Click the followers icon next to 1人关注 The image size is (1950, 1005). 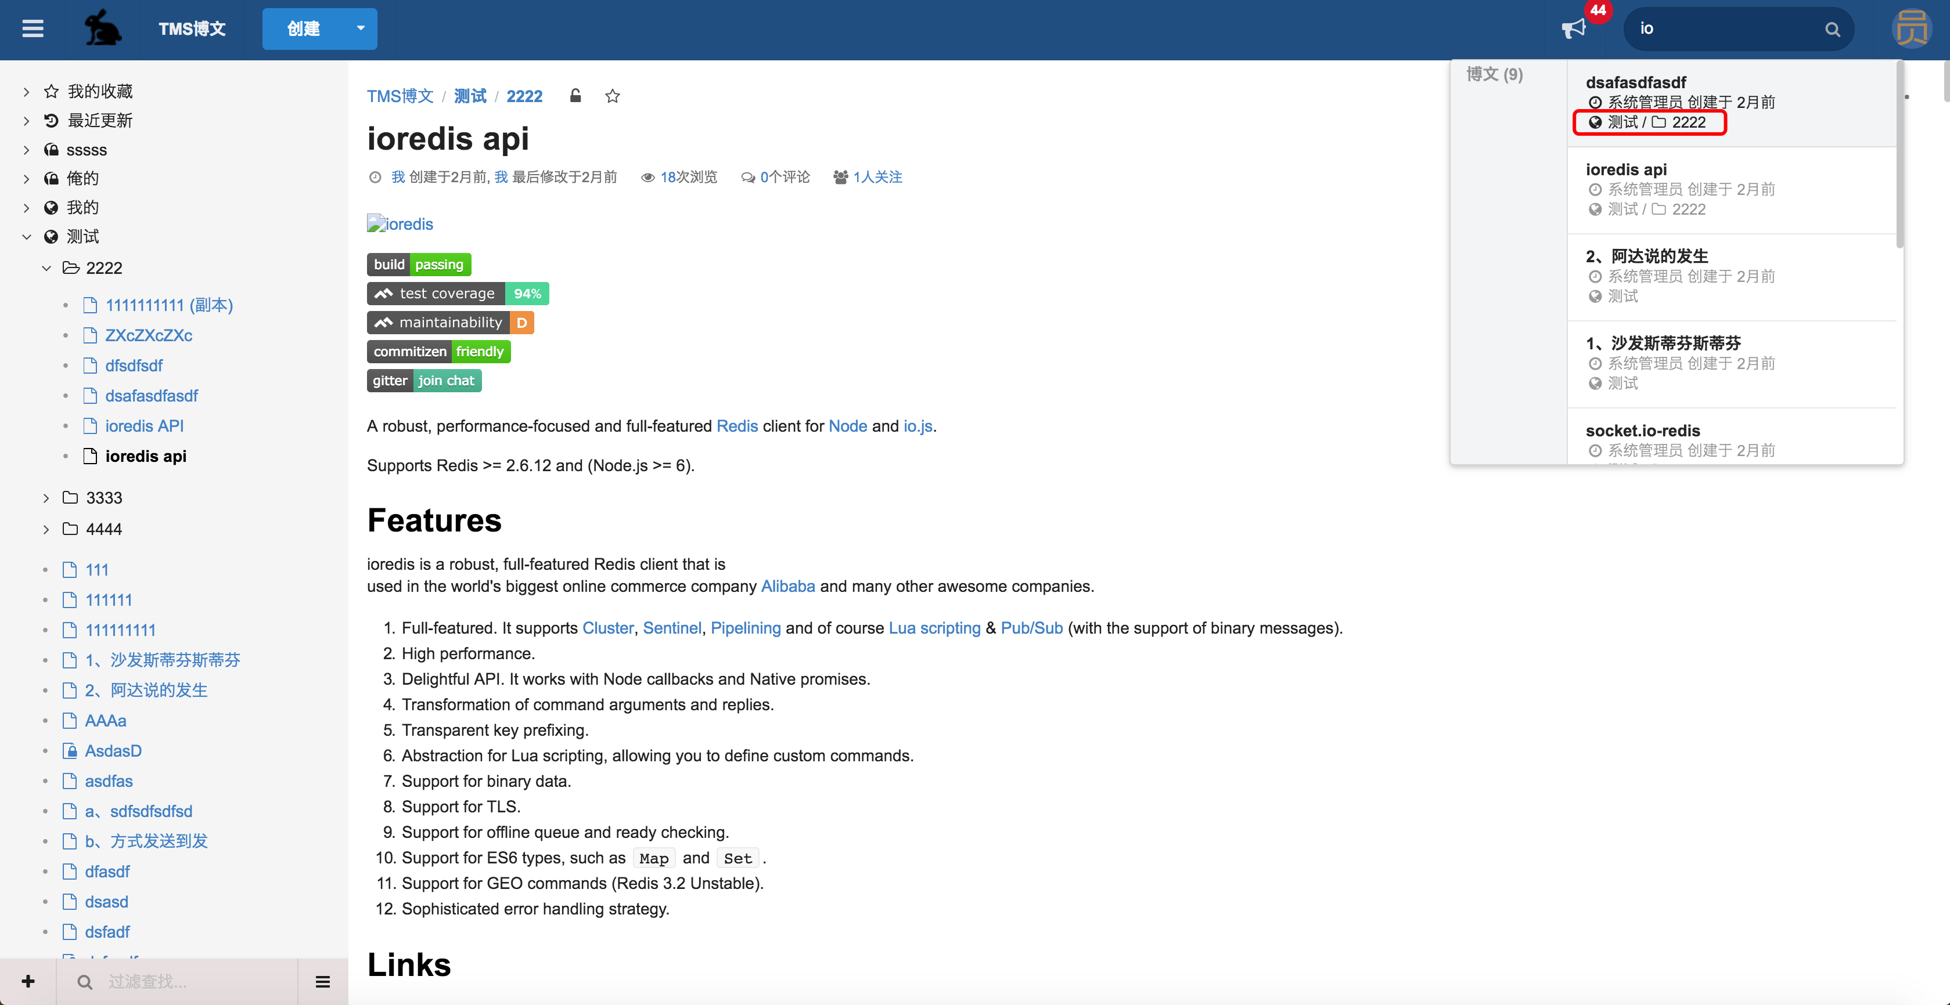(x=840, y=177)
